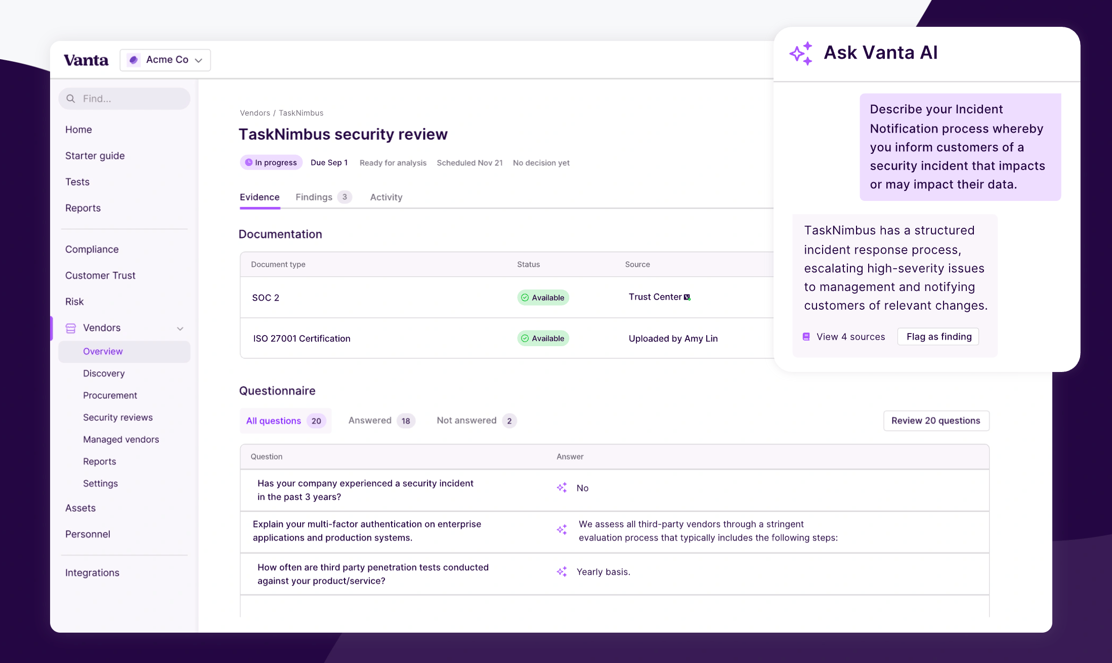The image size is (1112, 663).
Task: Click the Ask Vanta AI sparkle icon
Action: (801, 53)
